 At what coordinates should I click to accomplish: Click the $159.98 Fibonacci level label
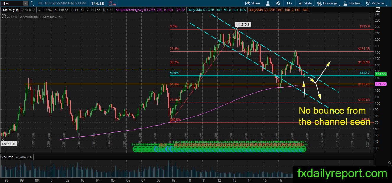click(364, 62)
